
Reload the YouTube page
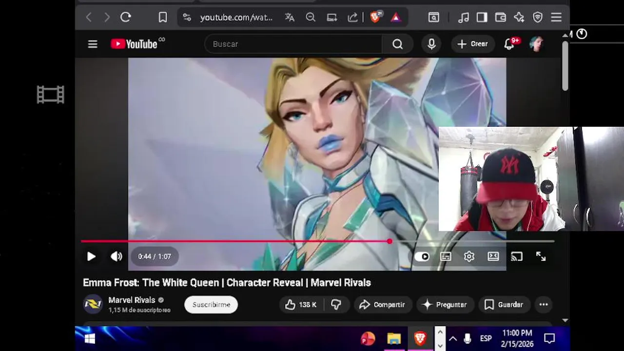tap(126, 18)
